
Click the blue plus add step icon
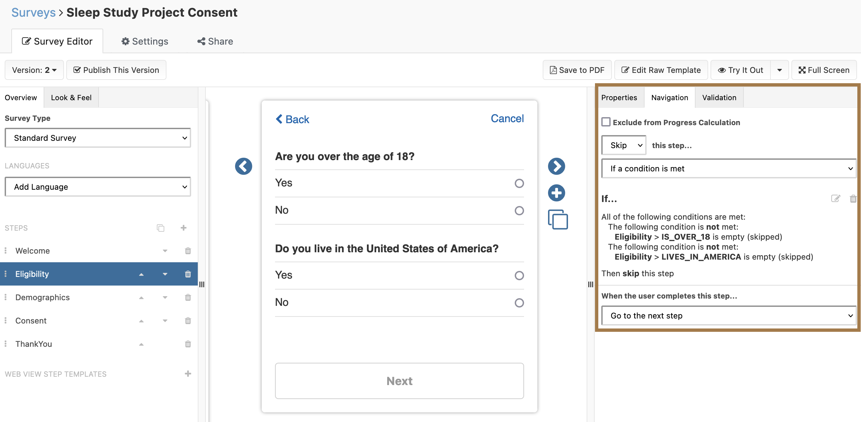tap(556, 193)
